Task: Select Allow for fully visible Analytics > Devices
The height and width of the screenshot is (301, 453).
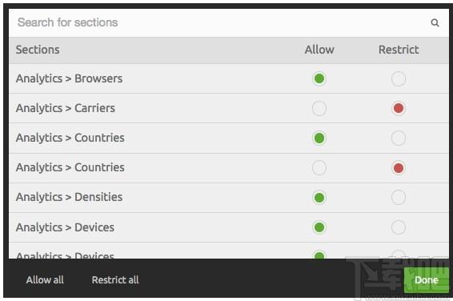Action: click(x=319, y=227)
